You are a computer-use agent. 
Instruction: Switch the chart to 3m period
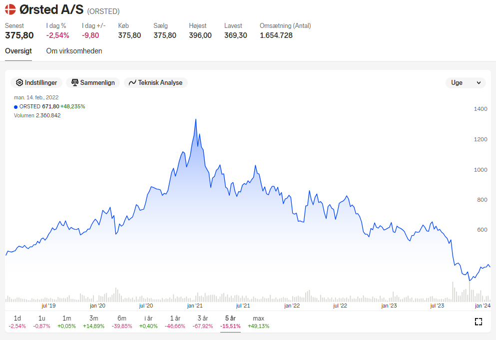click(x=93, y=322)
